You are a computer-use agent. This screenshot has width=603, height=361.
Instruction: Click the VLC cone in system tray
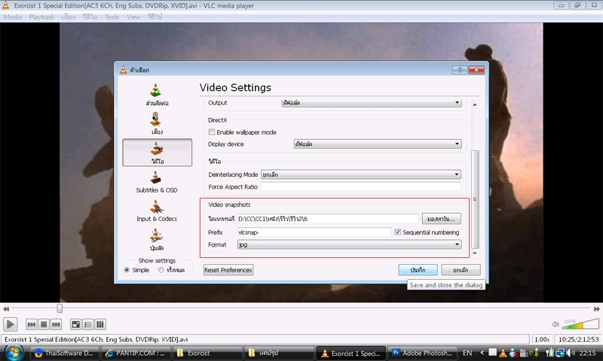tap(504, 353)
